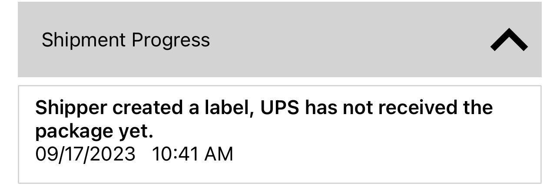This screenshot has width=560, height=190.
Task: Tap the word UPS in status message
Action: point(280,108)
